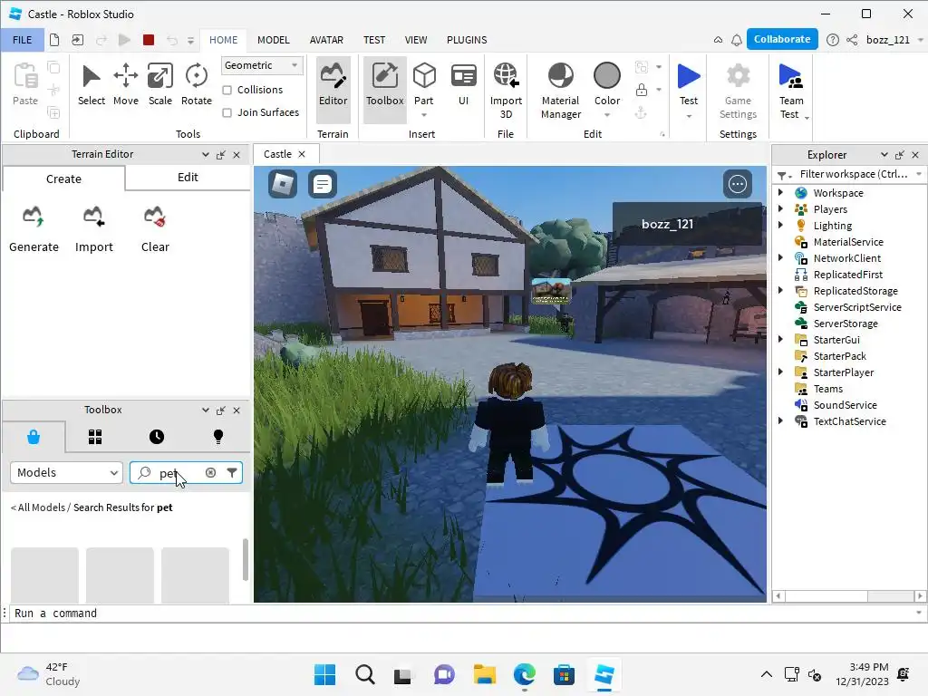928x696 pixels.
Task: Expand the Lighting node
Action: tap(780, 225)
